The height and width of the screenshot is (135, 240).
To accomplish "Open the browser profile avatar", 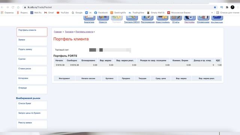I will (232, 7).
